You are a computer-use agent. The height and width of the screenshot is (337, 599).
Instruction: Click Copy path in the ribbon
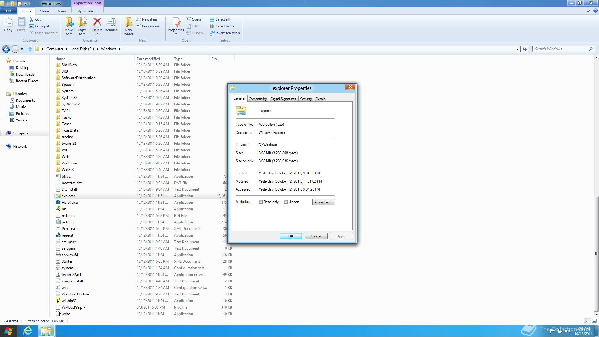[40, 26]
